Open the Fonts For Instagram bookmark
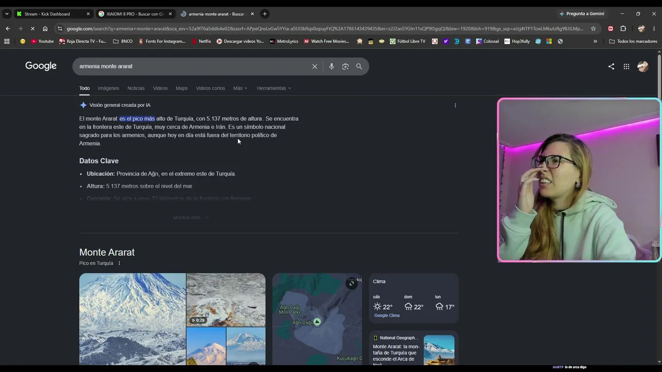Screen dimensions: 662x372 pyautogui.click(x=162, y=41)
